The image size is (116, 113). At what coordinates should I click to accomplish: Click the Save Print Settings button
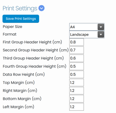click(x=21, y=19)
